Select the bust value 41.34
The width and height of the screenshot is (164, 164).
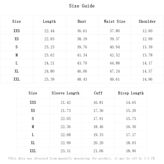pyautogui.click(x=82, y=55)
